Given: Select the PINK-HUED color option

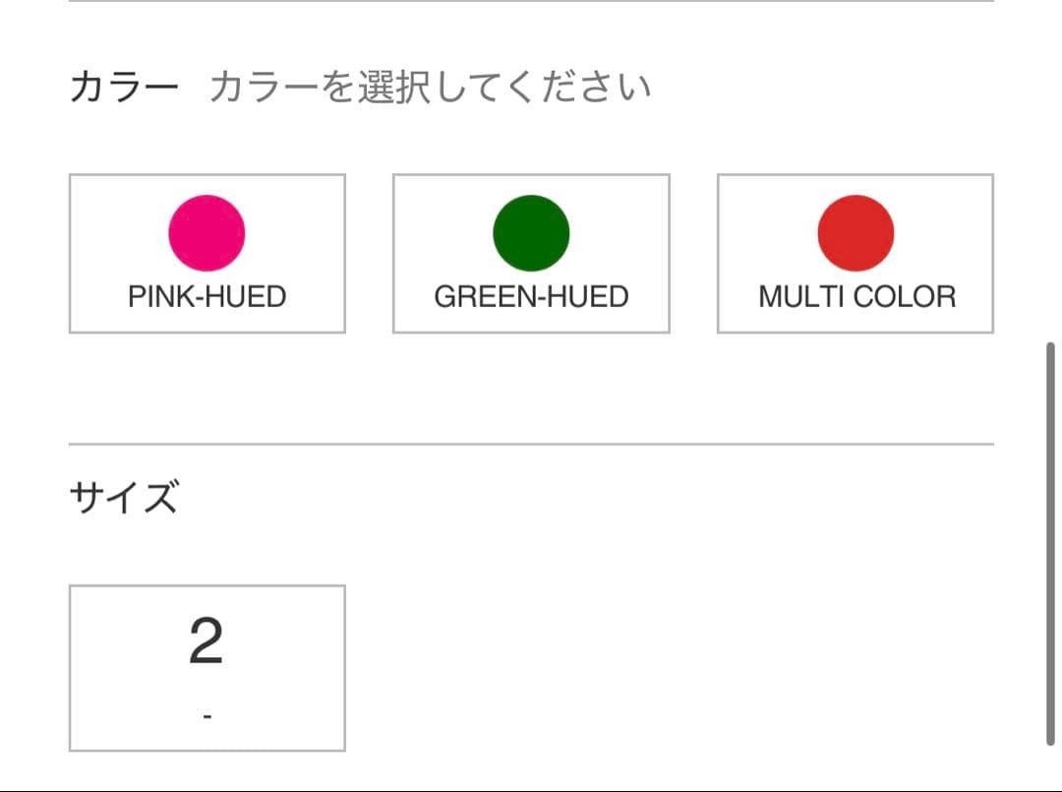Looking at the screenshot, I should coord(206,252).
